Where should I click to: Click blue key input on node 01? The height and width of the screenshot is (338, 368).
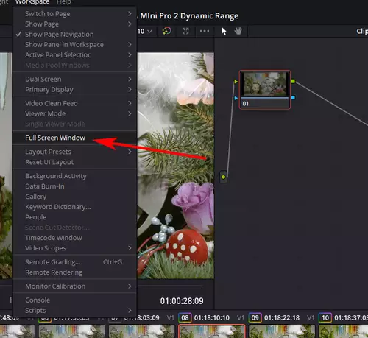click(236, 98)
